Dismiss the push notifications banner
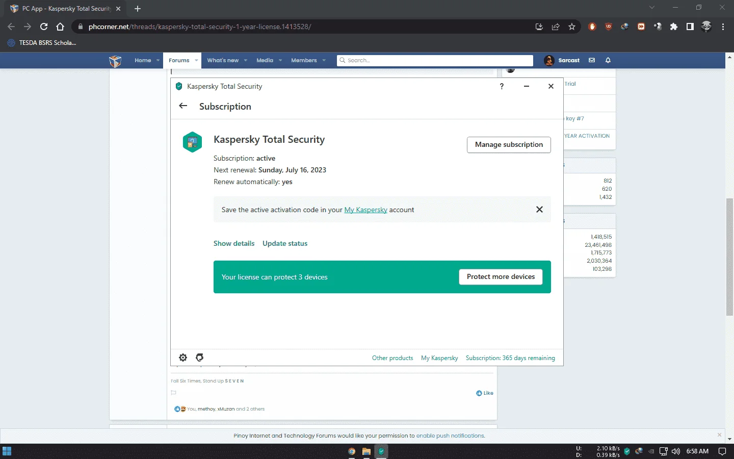The image size is (734, 459). tap(719, 435)
